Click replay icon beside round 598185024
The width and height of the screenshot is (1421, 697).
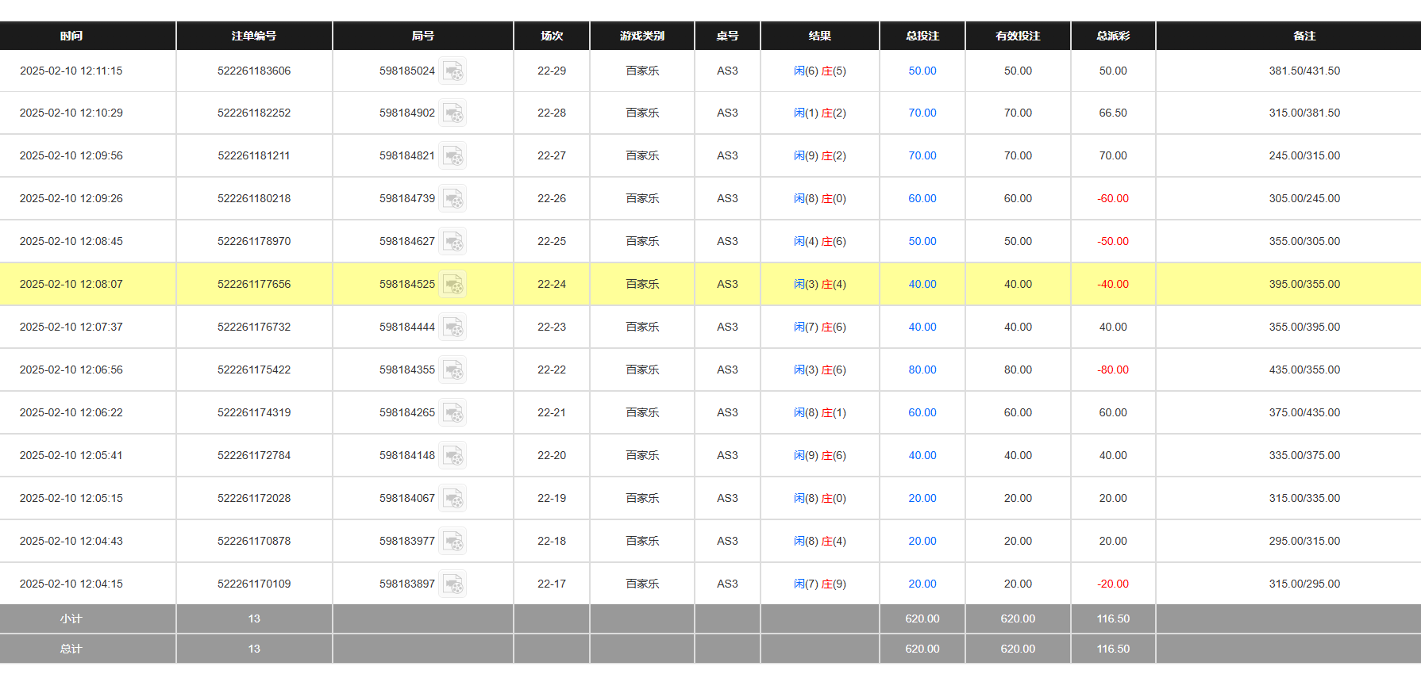452,71
